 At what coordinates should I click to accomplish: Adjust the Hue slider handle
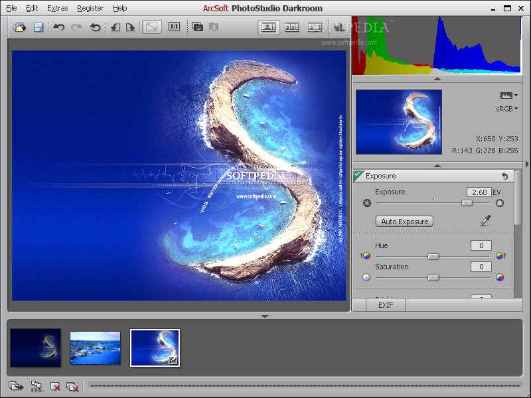click(x=433, y=257)
